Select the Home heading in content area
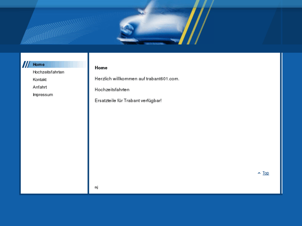Screen dimensions: 302x226 101,68
